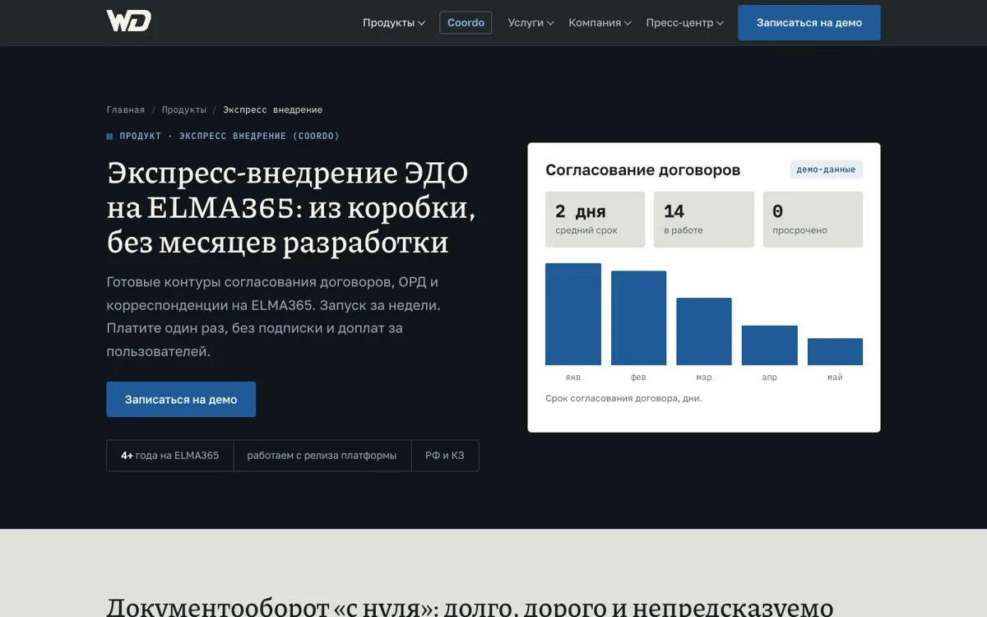Expand the Компания dropdown menu
This screenshot has width=987, height=617.
600,23
